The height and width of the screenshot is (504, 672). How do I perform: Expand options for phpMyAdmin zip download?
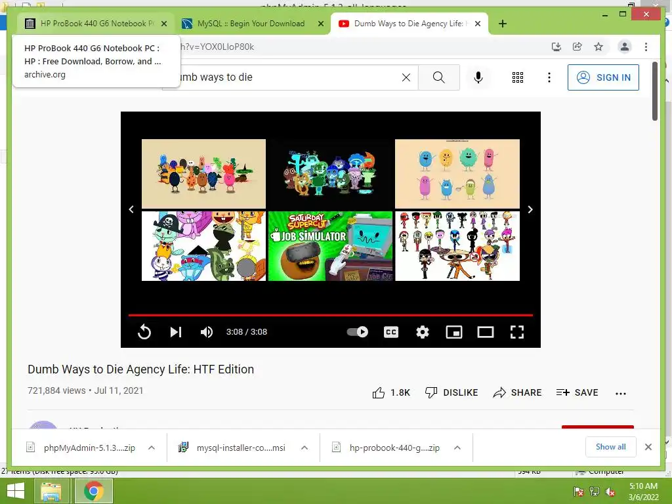(x=152, y=448)
